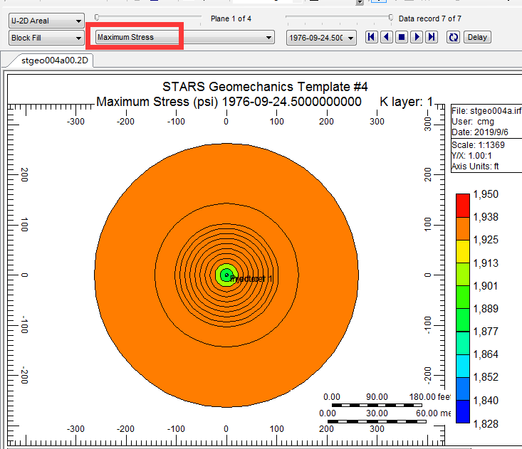Click the Delay button
Viewport: 522px width, 449px height.
click(477, 37)
